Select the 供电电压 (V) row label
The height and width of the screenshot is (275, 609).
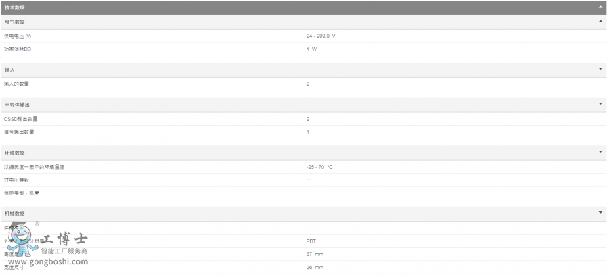[x=18, y=36]
